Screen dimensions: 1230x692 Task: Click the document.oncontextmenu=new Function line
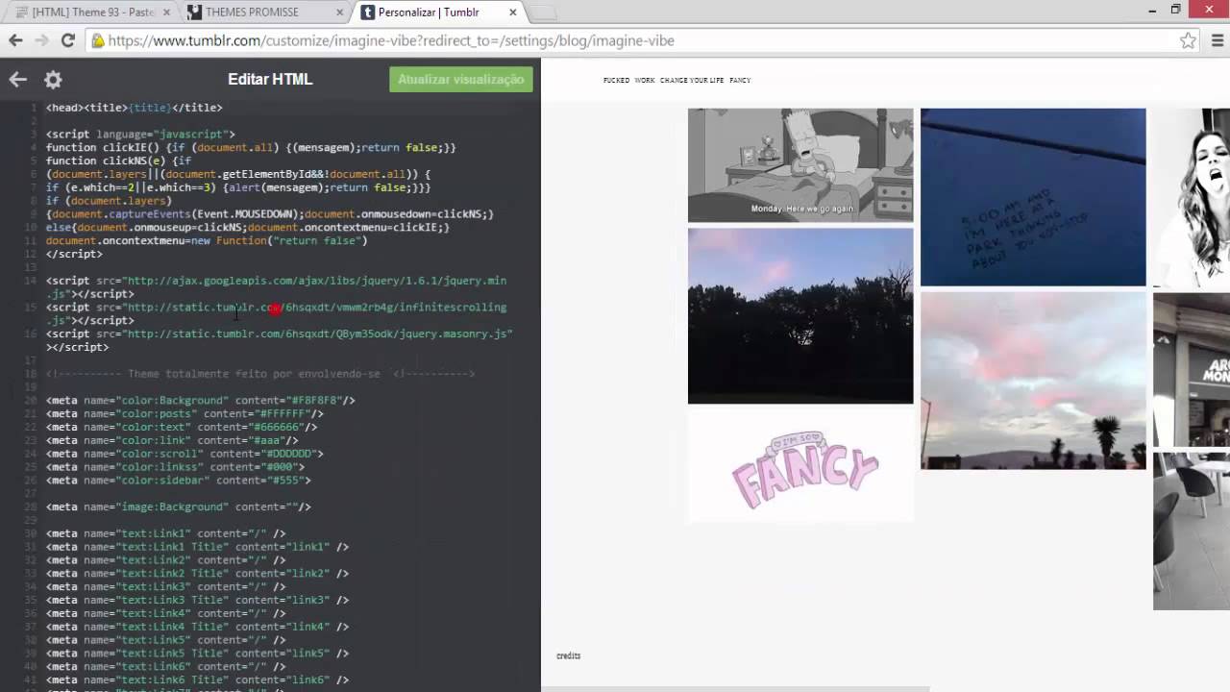tap(207, 241)
